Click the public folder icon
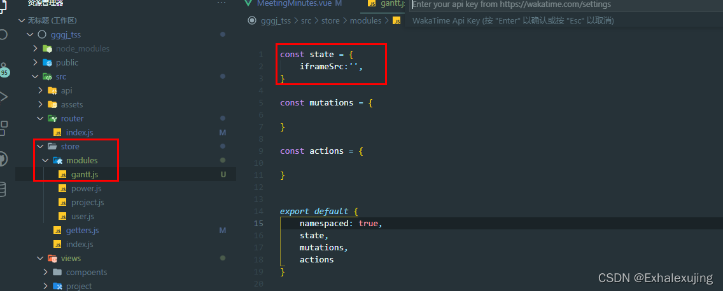 (x=47, y=63)
